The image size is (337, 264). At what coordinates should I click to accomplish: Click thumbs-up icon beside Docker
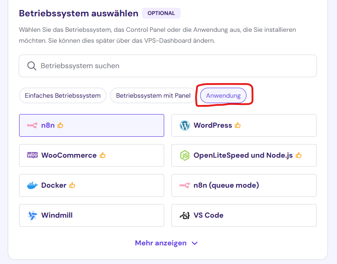point(72,185)
